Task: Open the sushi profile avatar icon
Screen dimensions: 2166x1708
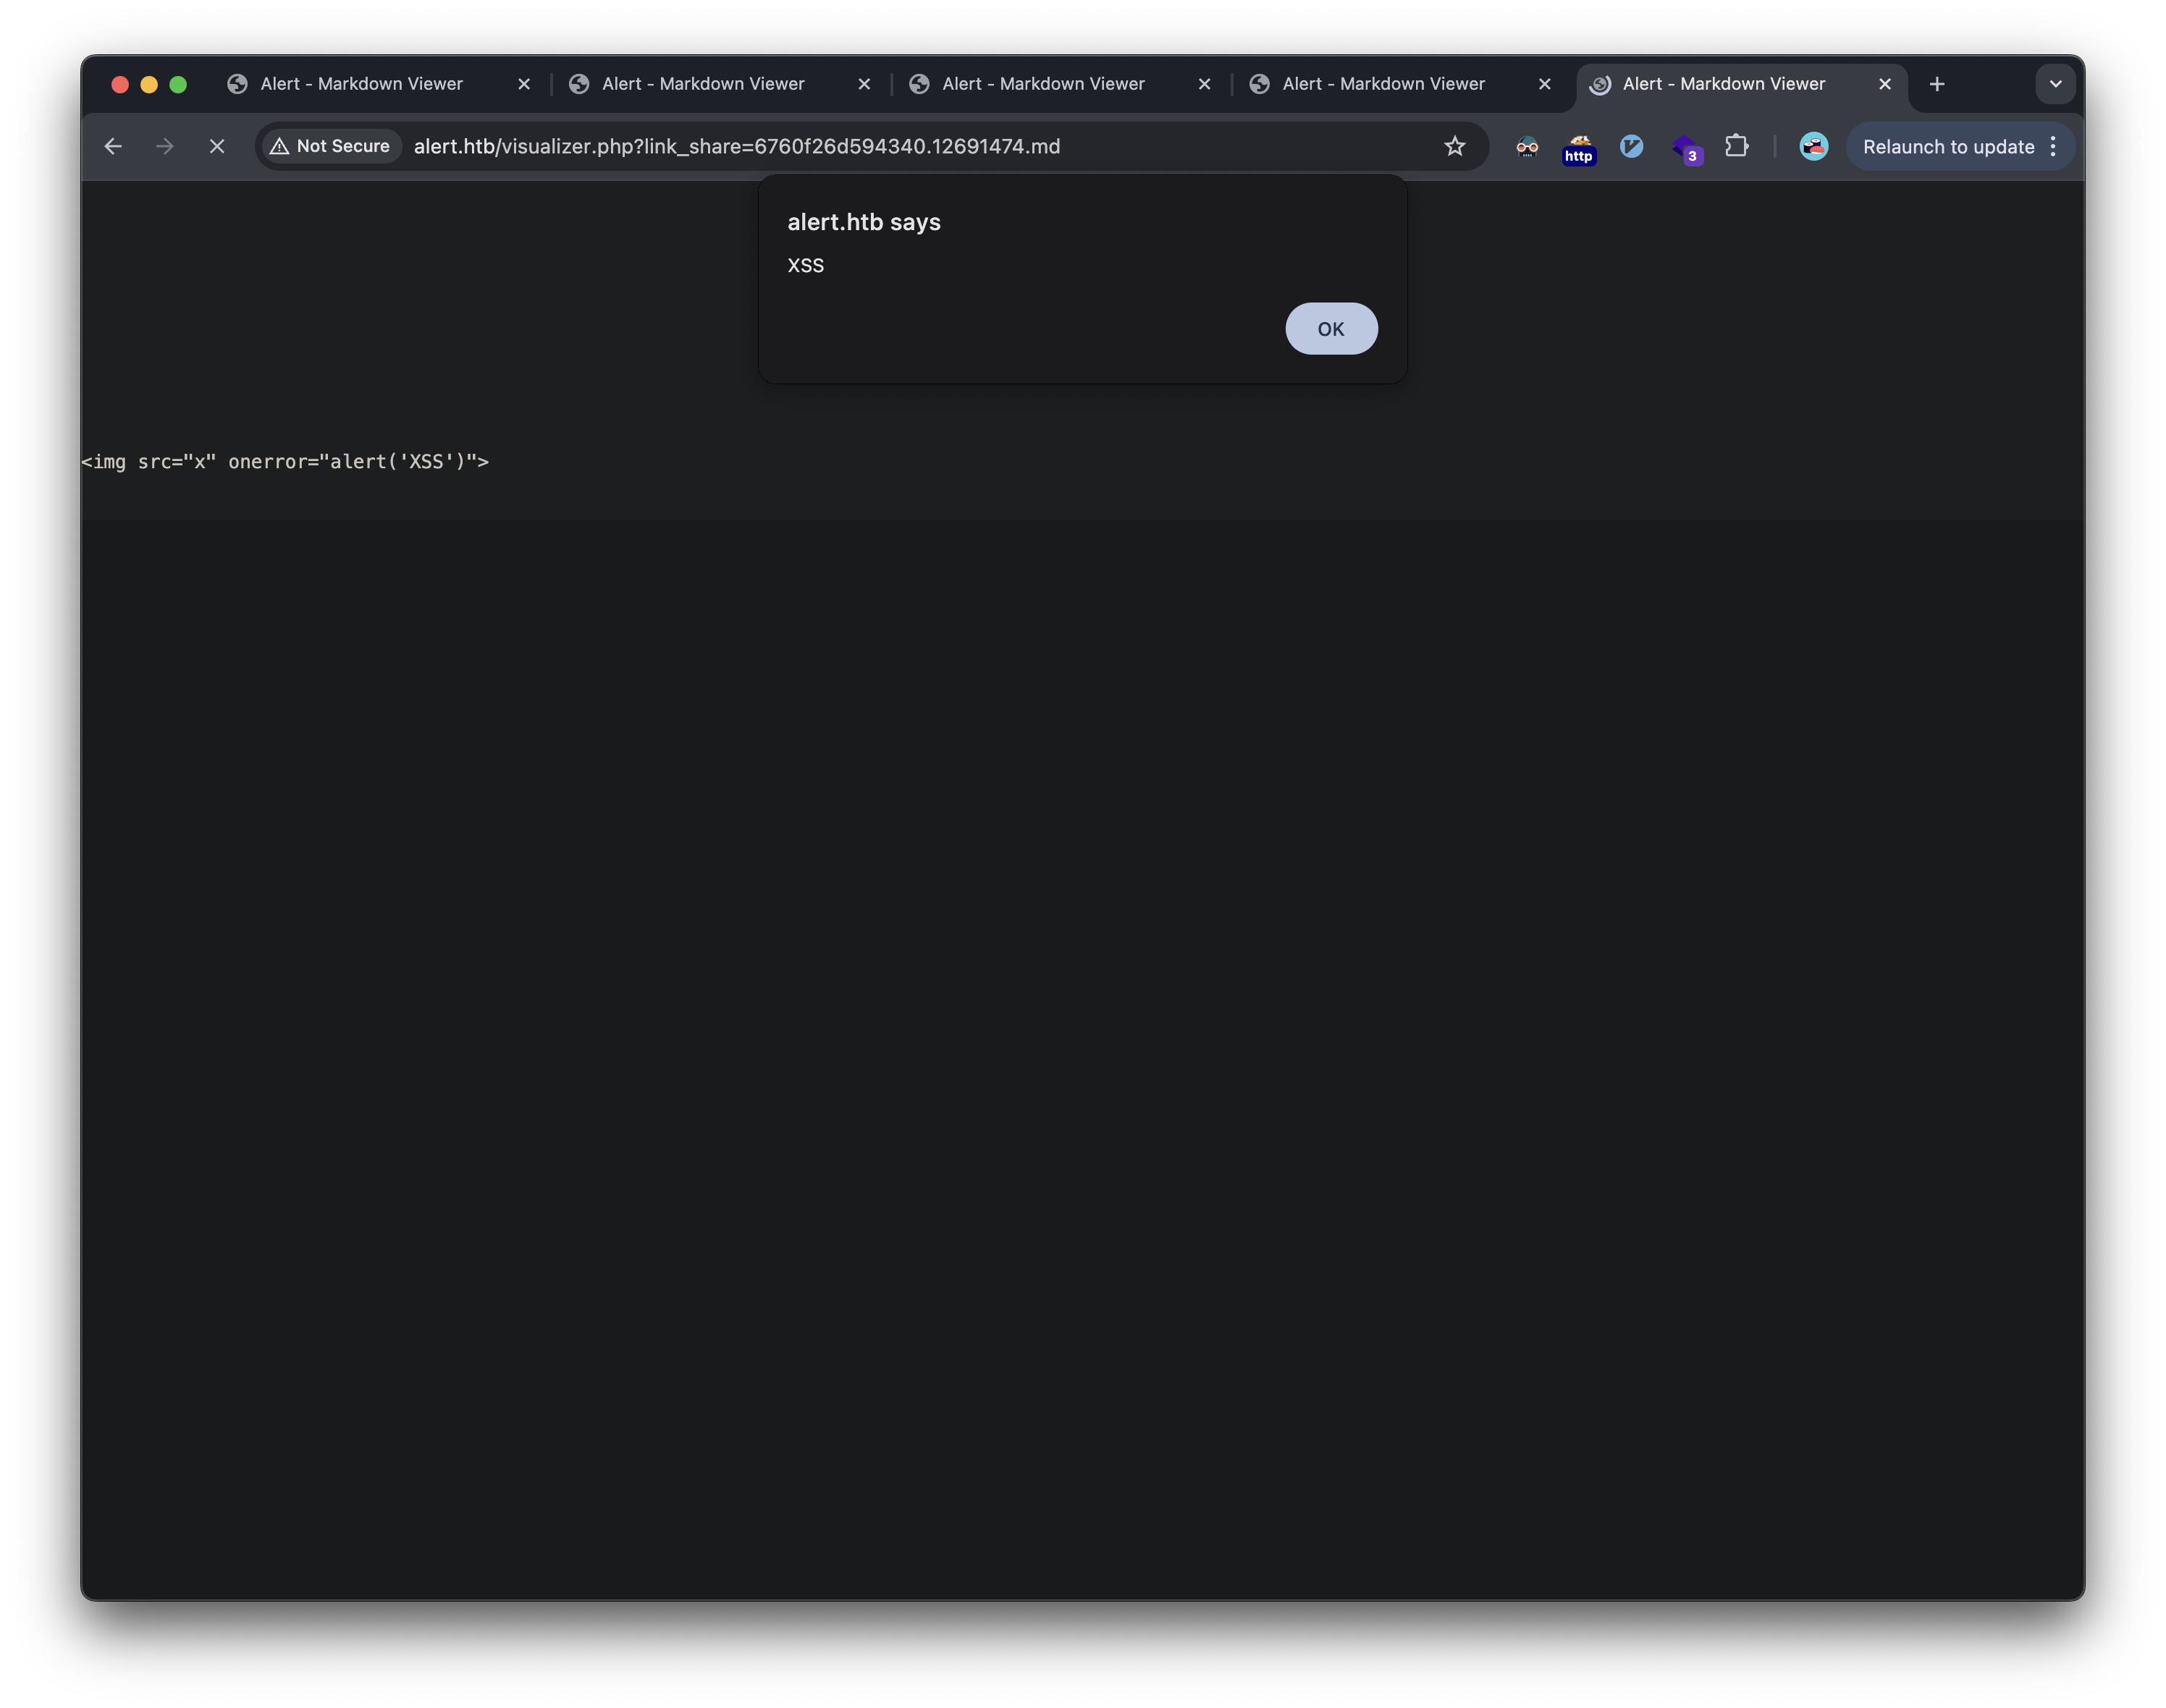Action: [1813, 146]
